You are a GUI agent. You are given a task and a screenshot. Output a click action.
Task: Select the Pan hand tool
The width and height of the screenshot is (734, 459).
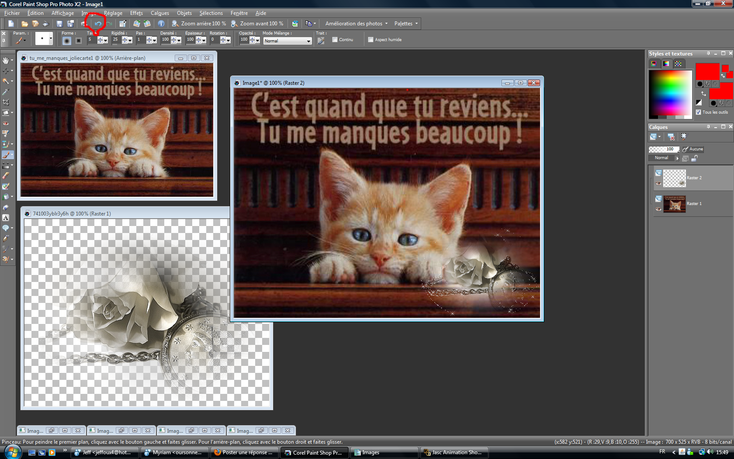point(6,60)
